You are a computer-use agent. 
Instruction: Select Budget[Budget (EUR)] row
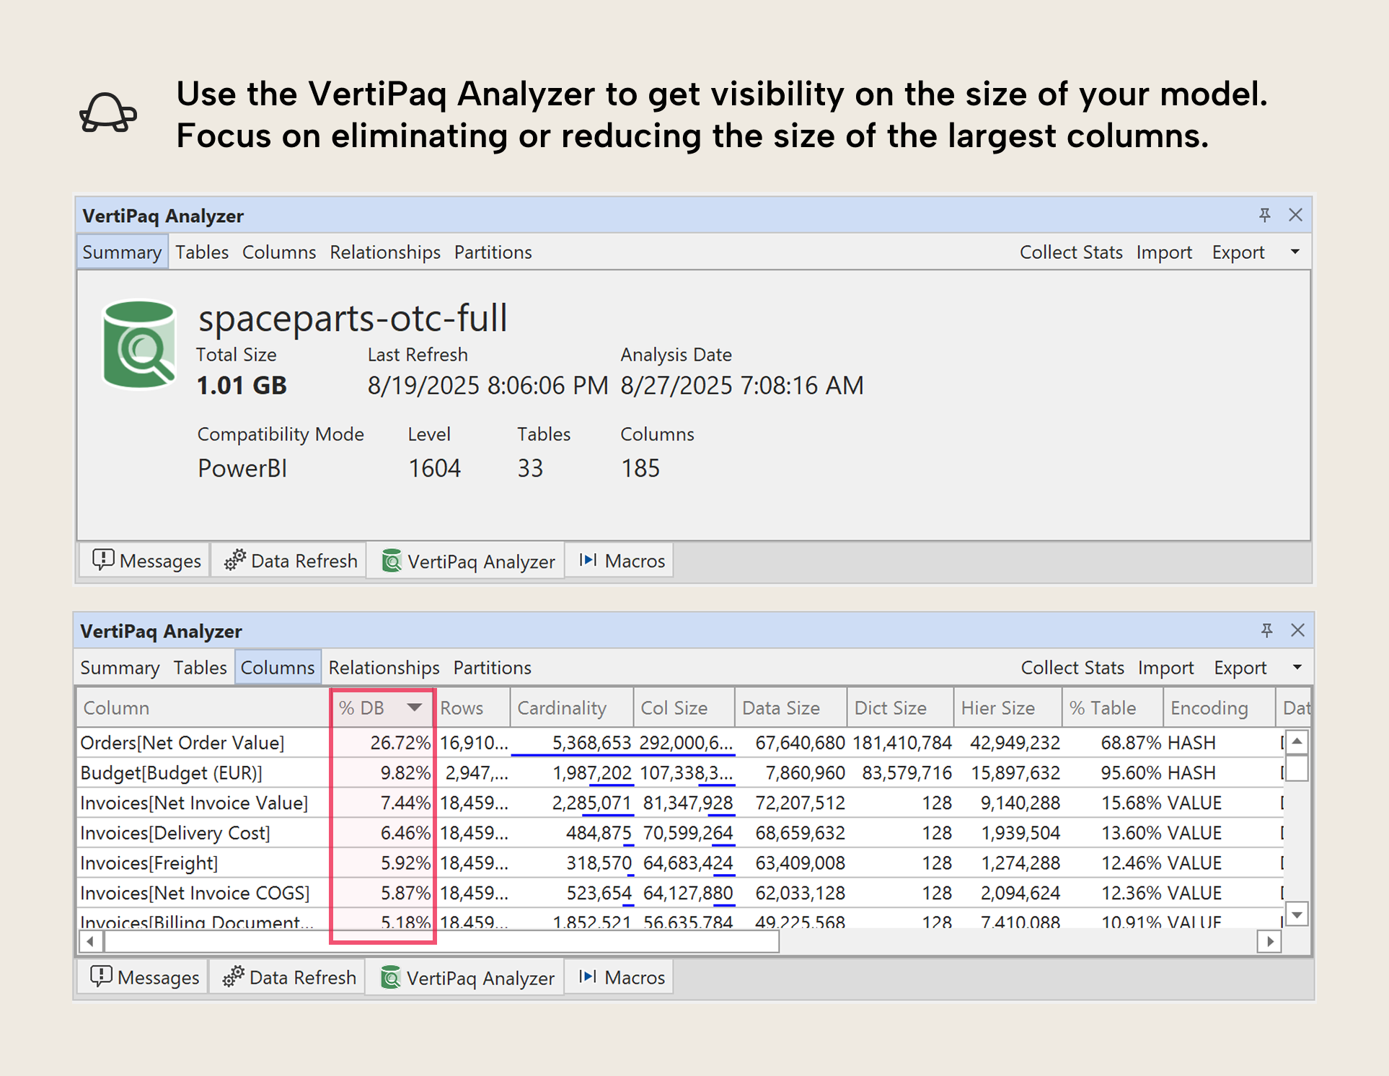tap(681, 773)
